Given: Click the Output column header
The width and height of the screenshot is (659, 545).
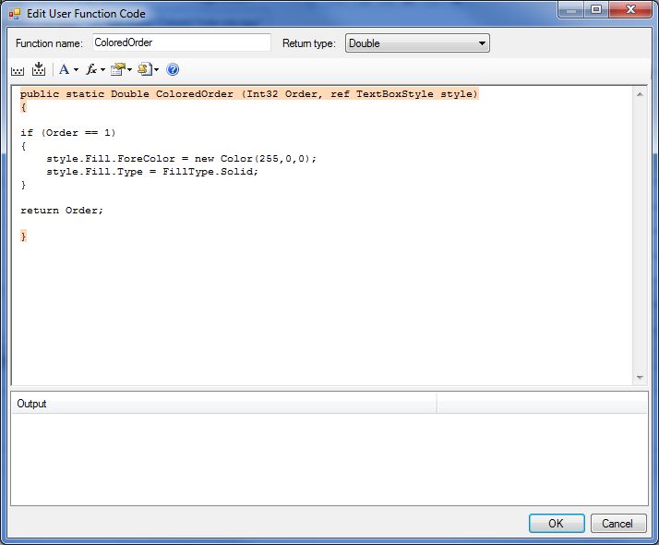Looking at the screenshot, I should (x=224, y=404).
